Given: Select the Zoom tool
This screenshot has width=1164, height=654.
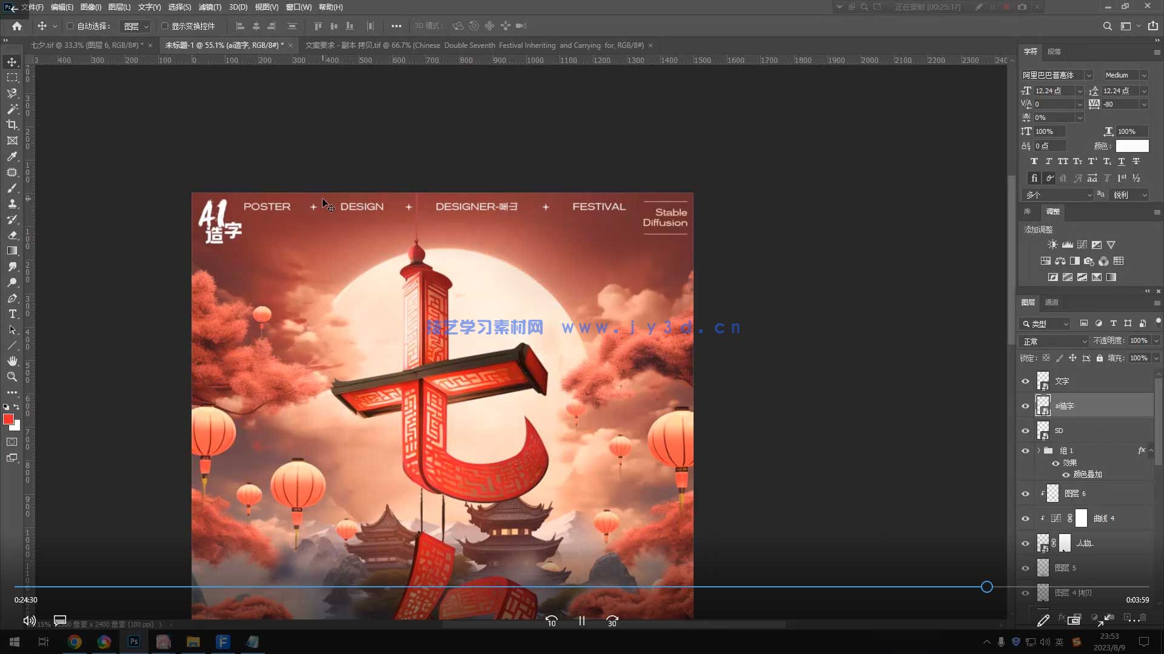Looking at the screenshot, I should pyautogui.click(x=12, y=376).
